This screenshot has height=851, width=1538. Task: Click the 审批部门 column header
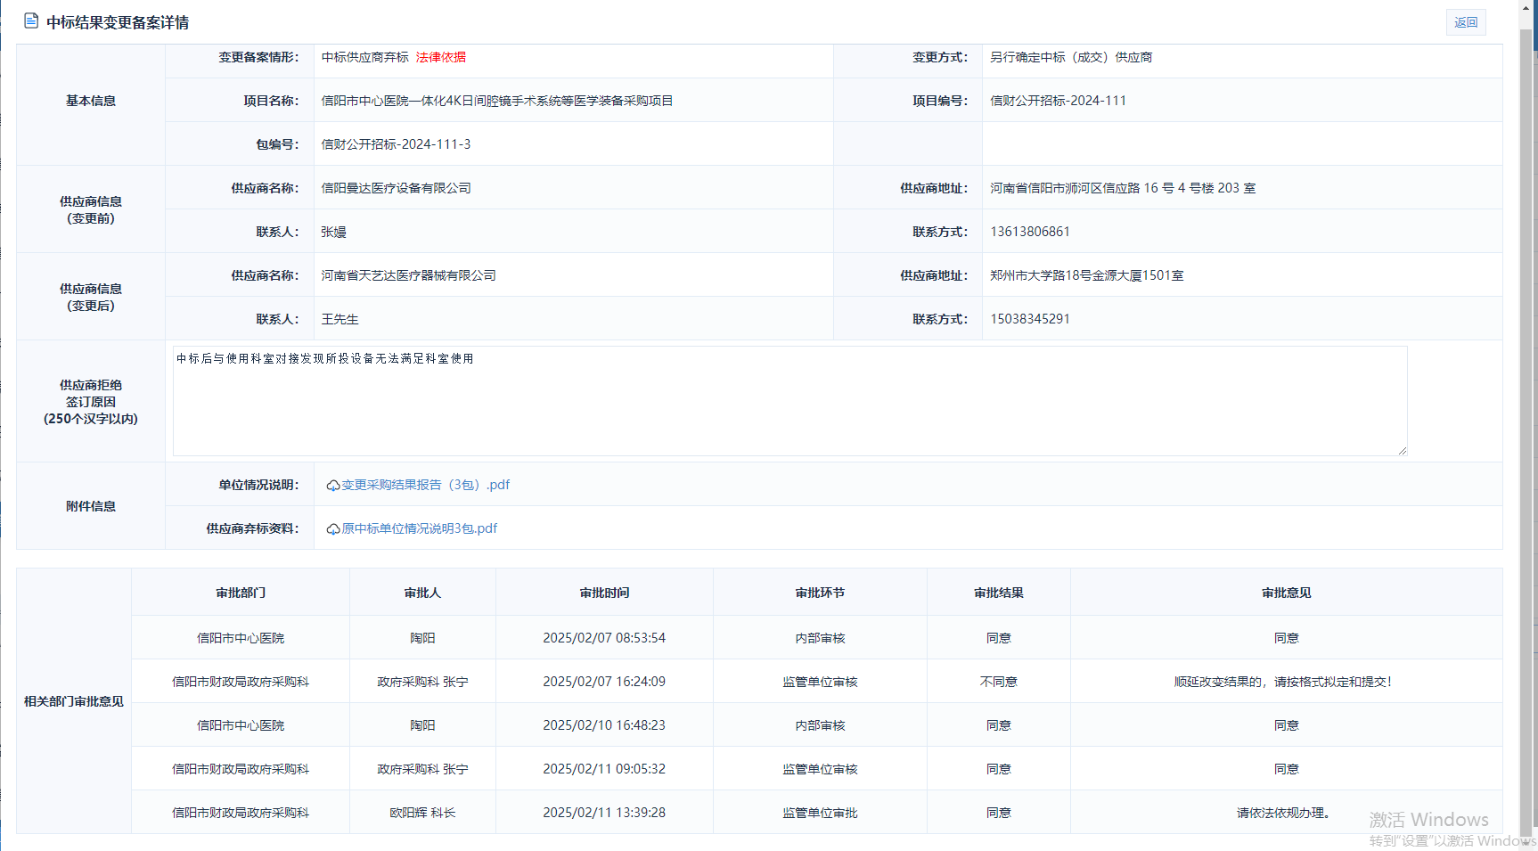click(x=241, y=593)
